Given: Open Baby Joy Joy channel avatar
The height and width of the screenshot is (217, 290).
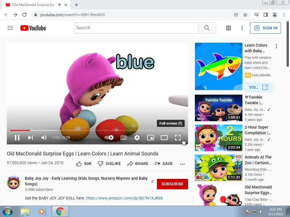Looking at the screenshot, I should tap(14, 183).
